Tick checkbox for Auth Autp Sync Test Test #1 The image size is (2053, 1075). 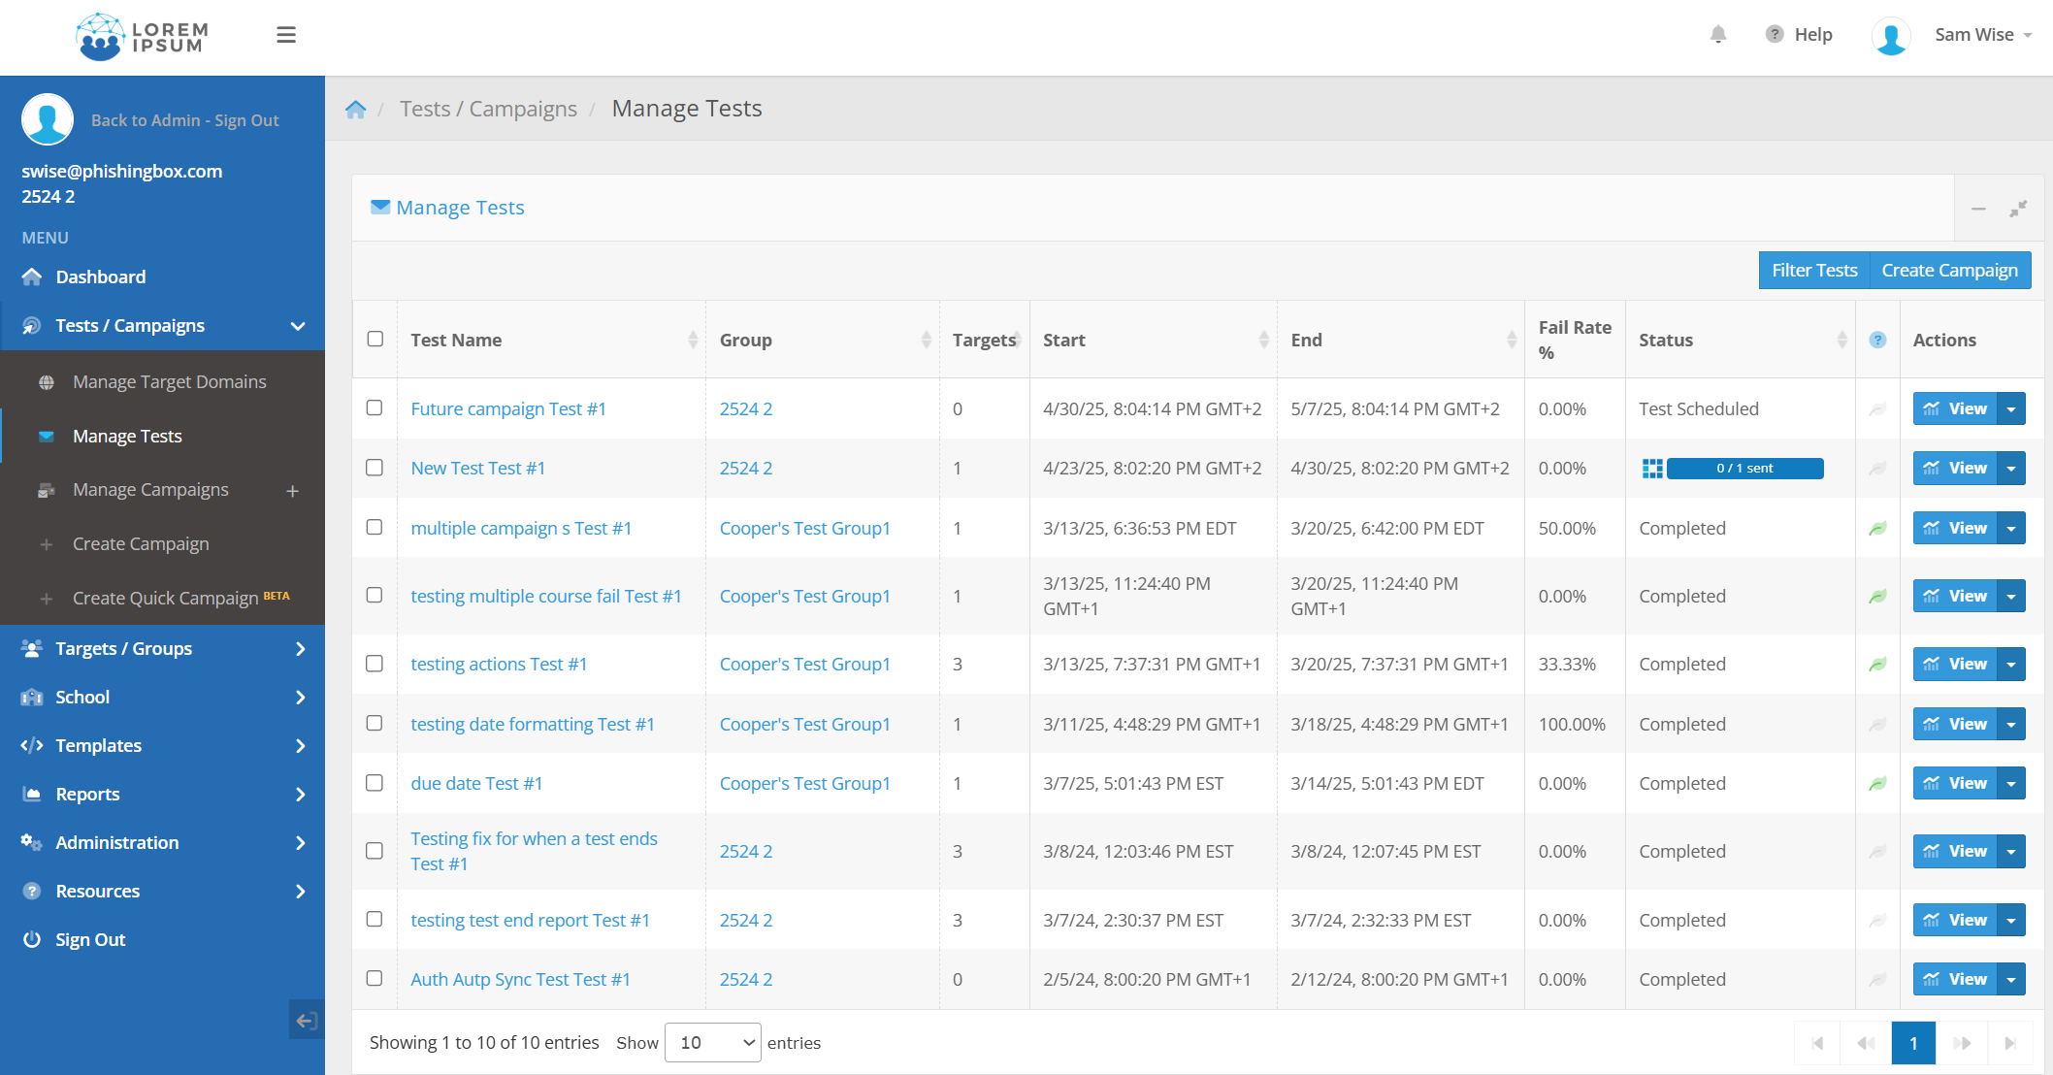point(375,978)
